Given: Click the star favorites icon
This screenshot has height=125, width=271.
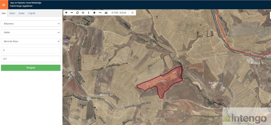Looking at the screenshot, I should (94, 13).
